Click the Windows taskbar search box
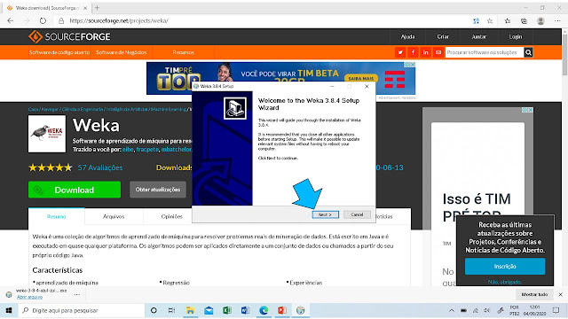568x319 pixels. 82,310
